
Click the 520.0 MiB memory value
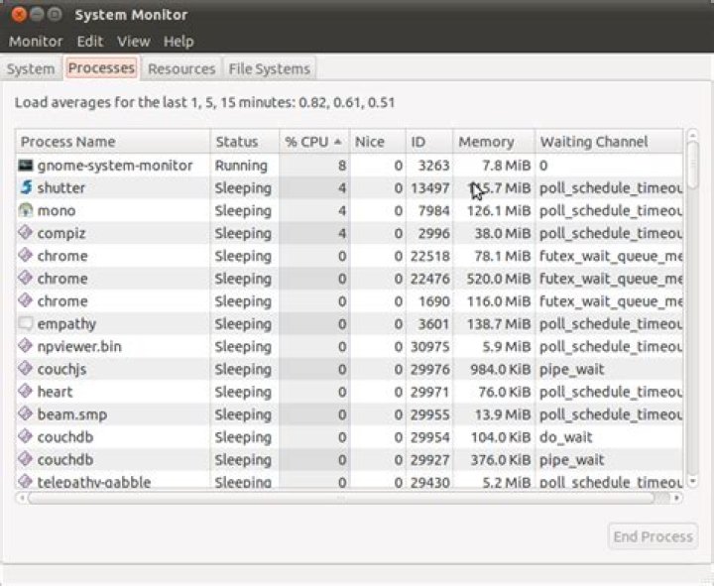[x=499, y=279]
